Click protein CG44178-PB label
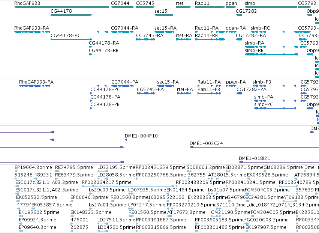Screen dimensions: 319x233 coord(105,105)
